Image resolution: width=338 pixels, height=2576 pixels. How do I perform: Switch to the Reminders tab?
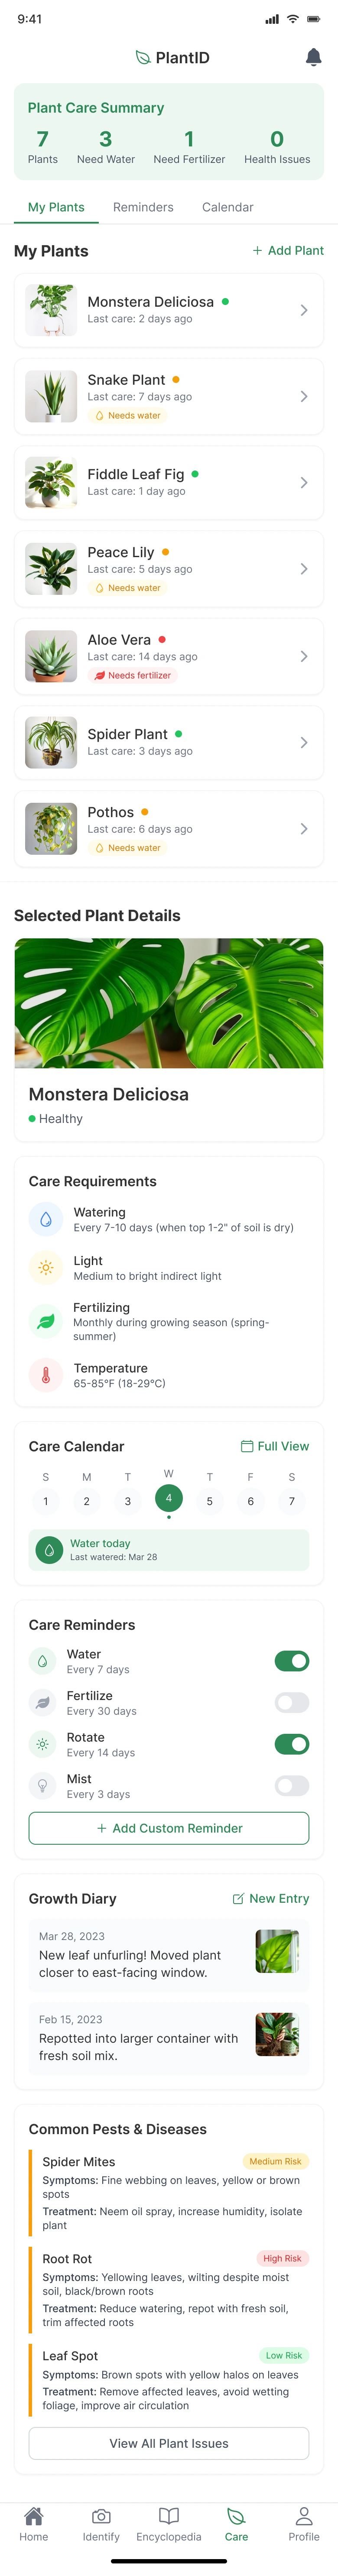143,207
